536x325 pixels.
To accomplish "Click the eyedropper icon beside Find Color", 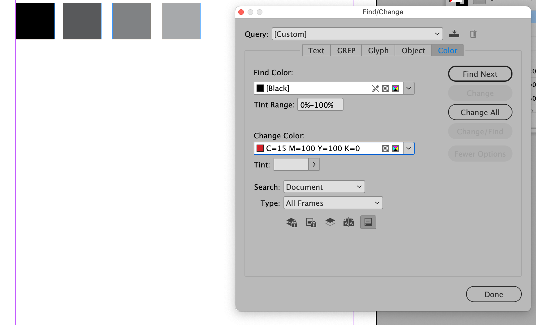I will (375, 88).
